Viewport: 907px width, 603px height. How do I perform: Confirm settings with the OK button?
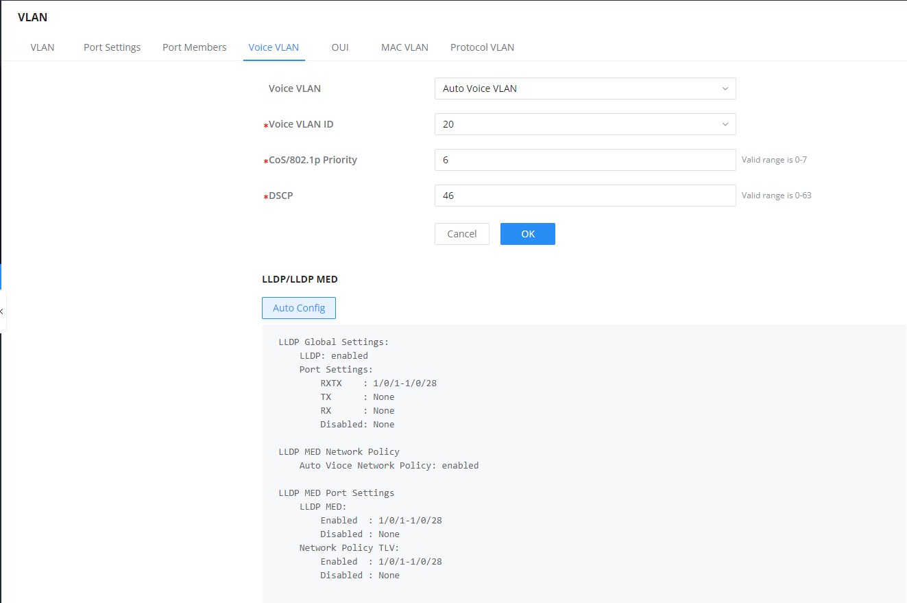[527, 234]
